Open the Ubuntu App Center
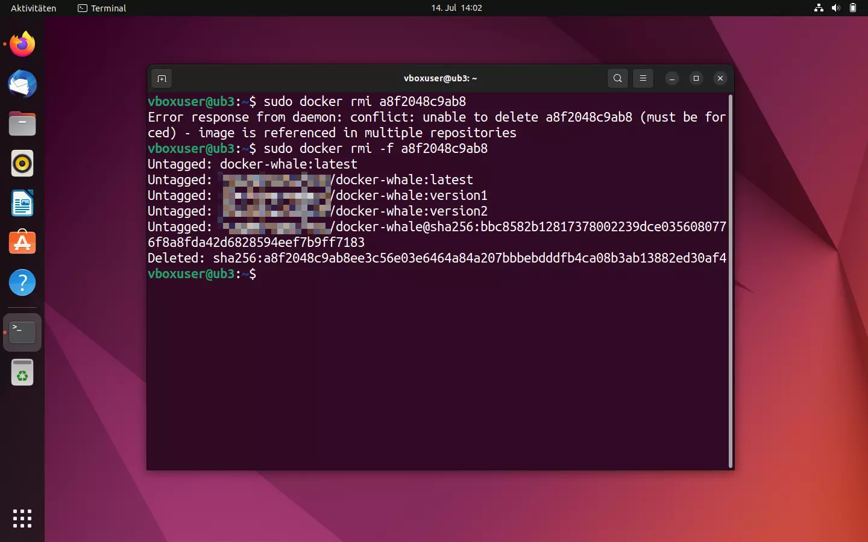The height and width of the screenshot is (542, 868). click(x=22, y=243)
